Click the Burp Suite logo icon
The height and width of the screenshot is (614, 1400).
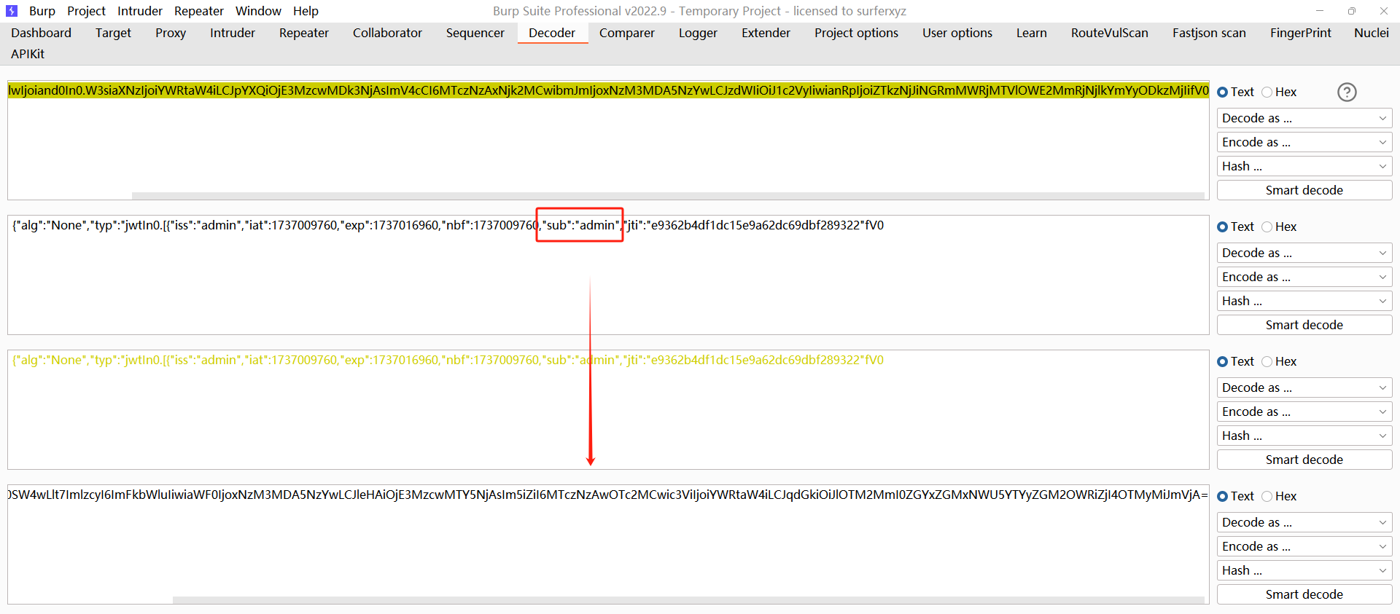pos(12,11)
